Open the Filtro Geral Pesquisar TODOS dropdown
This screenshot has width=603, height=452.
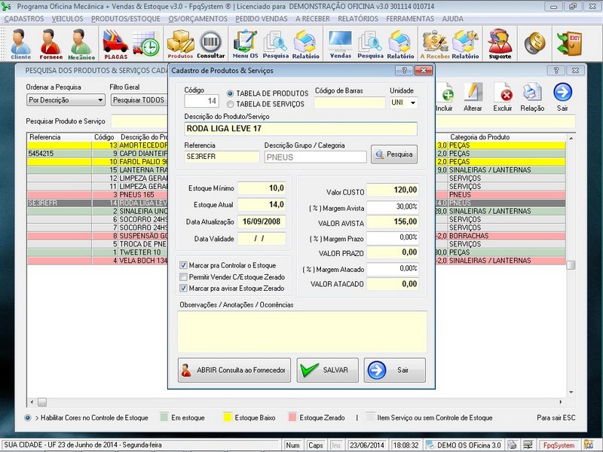pyautogui.click(x=139, y=100)
